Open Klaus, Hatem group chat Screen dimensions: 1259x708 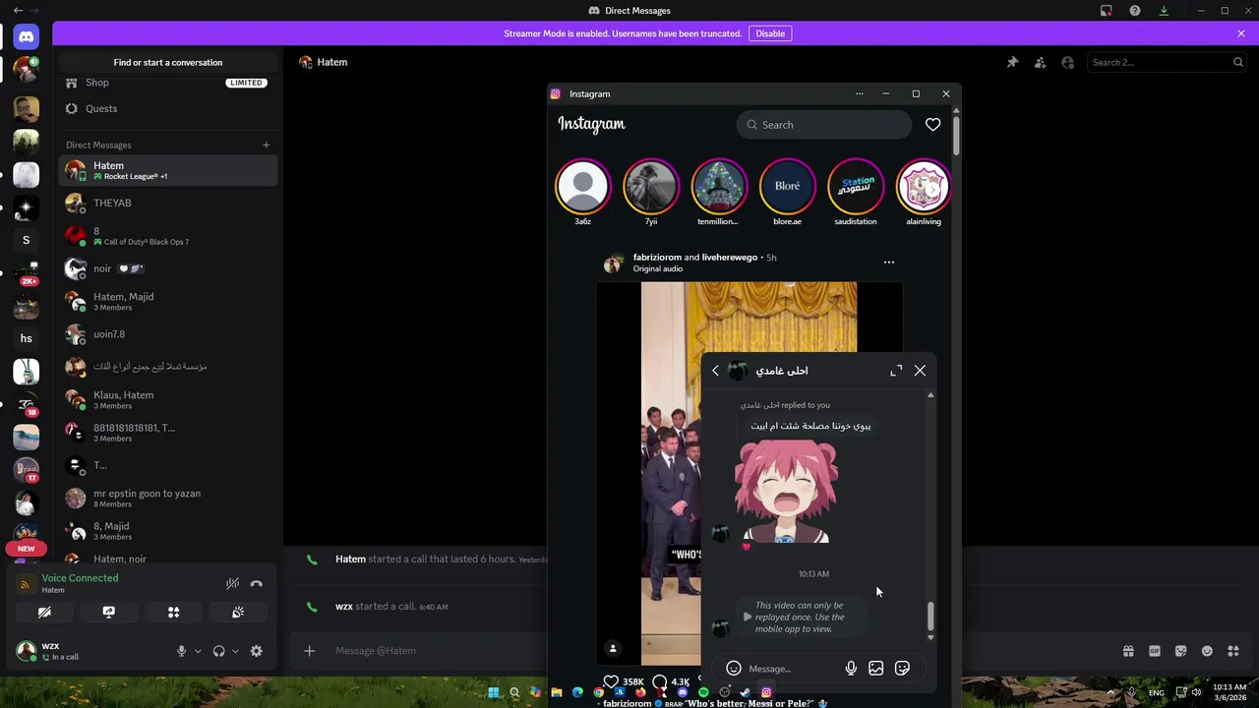point(168,399)
